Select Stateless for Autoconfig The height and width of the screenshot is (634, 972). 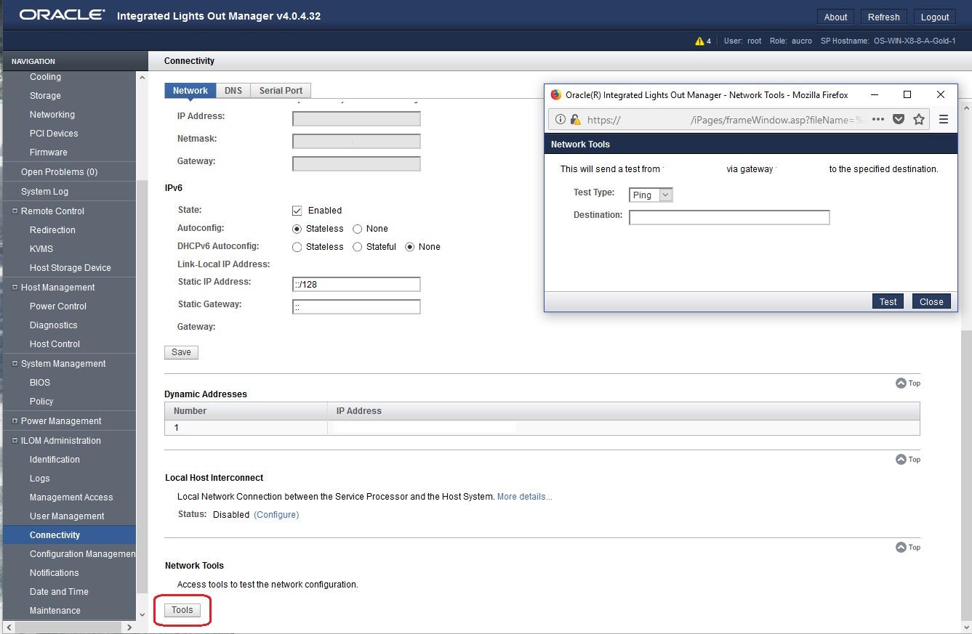coord(297,229)
